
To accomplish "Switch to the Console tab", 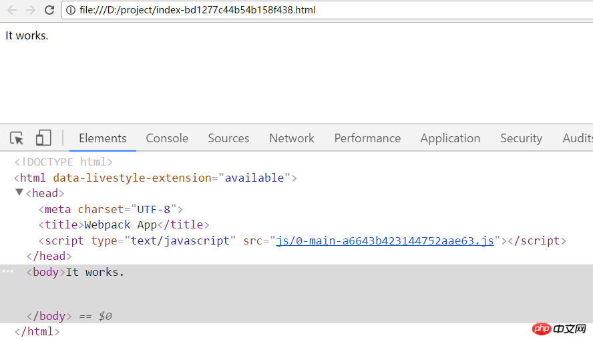I will pos(167,138).
